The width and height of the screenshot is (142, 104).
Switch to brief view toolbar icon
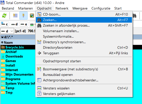point(15,16)
